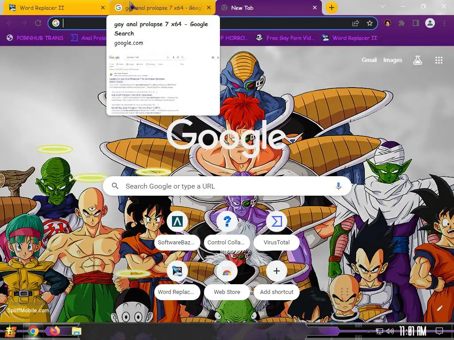
Task: Open the 11:01 AM clock flyout
Action: point(413,331)
